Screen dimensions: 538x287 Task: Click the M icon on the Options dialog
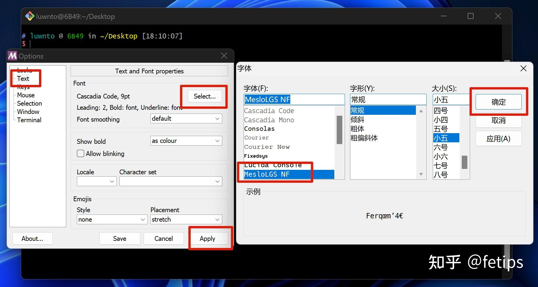click(x=12, y=56)
